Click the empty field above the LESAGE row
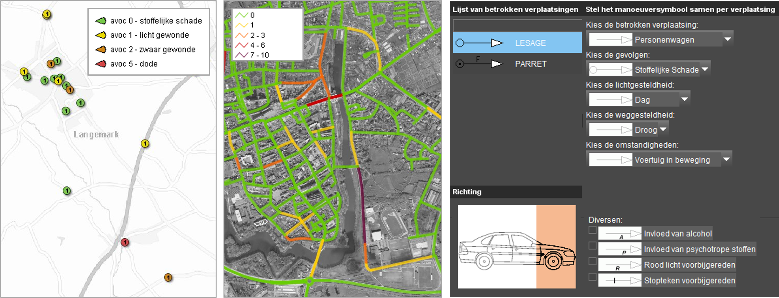 tap(517, 25)
